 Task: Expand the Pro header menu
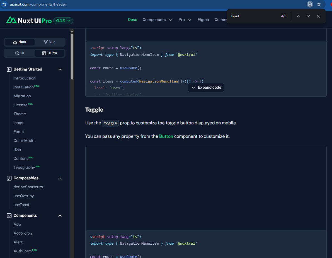(185, 20)
